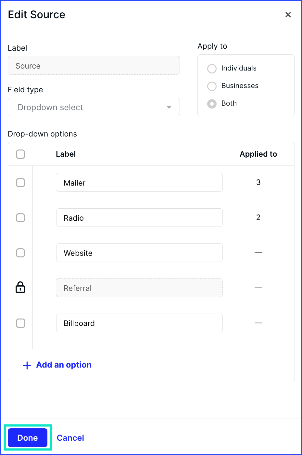Click the Billboard label input

[x=139, y=323]
